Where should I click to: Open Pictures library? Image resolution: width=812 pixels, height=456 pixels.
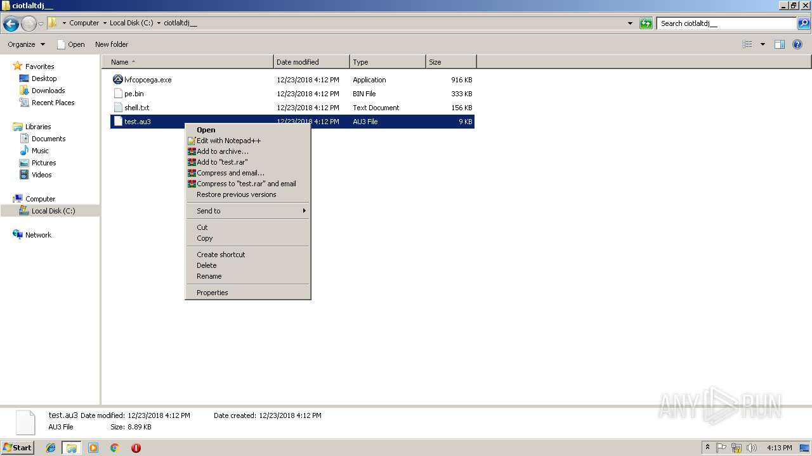(44, 163)
